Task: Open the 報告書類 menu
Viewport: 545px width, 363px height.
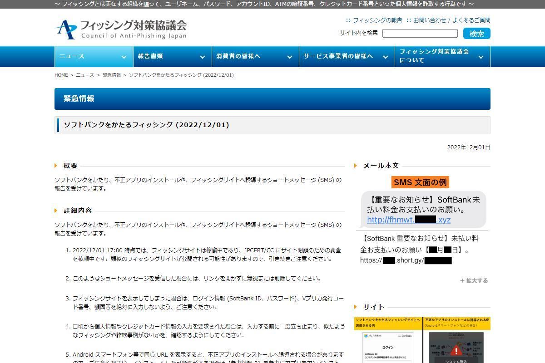Action: 172,56
